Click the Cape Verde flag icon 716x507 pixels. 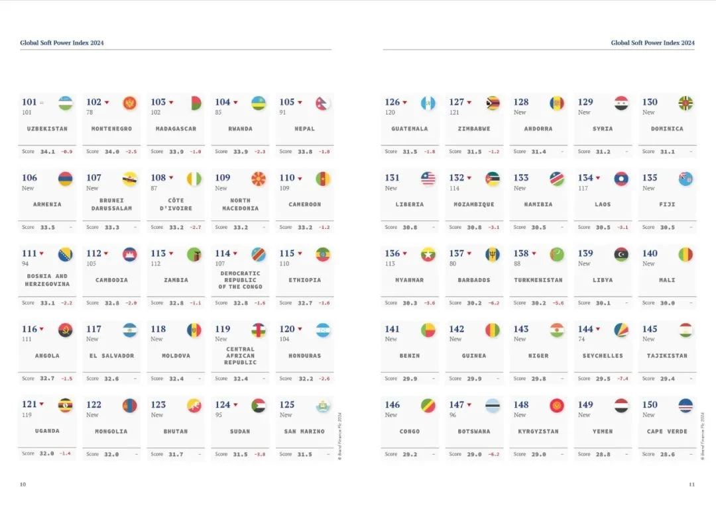point(686,406)
